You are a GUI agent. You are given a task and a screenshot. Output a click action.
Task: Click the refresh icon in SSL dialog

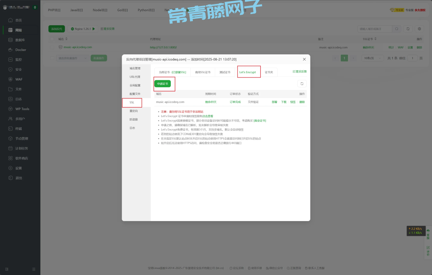coord(302,84)
